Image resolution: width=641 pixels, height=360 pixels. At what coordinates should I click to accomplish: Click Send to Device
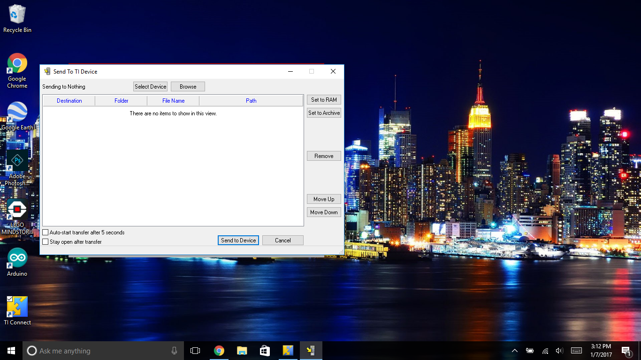coord(238,240)
